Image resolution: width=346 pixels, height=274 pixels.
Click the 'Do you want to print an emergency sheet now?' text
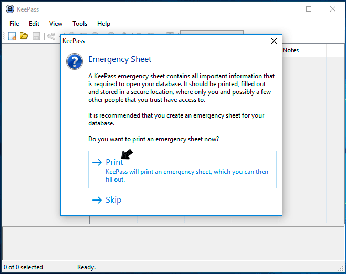tap(154, 139)
